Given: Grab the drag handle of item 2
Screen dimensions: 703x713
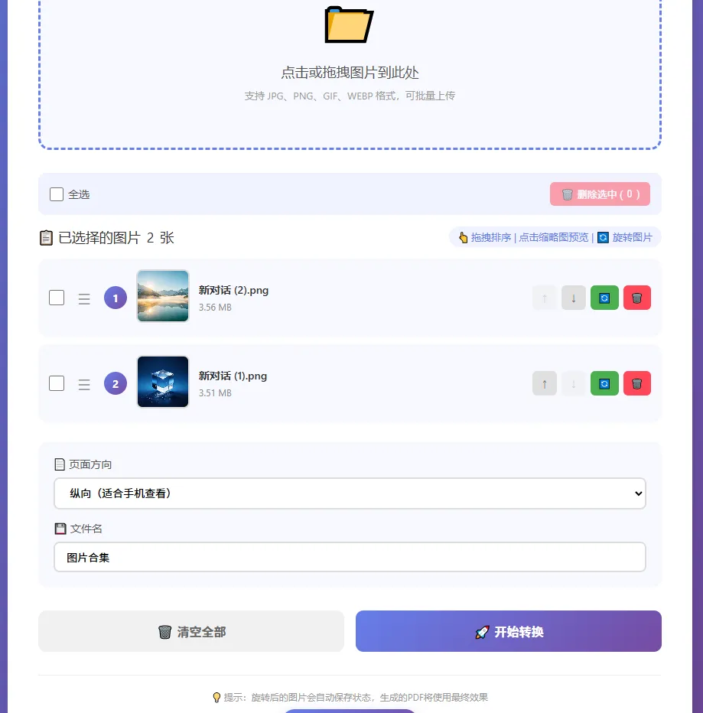Looking at the screenshot, I should [x=84, y=384].
